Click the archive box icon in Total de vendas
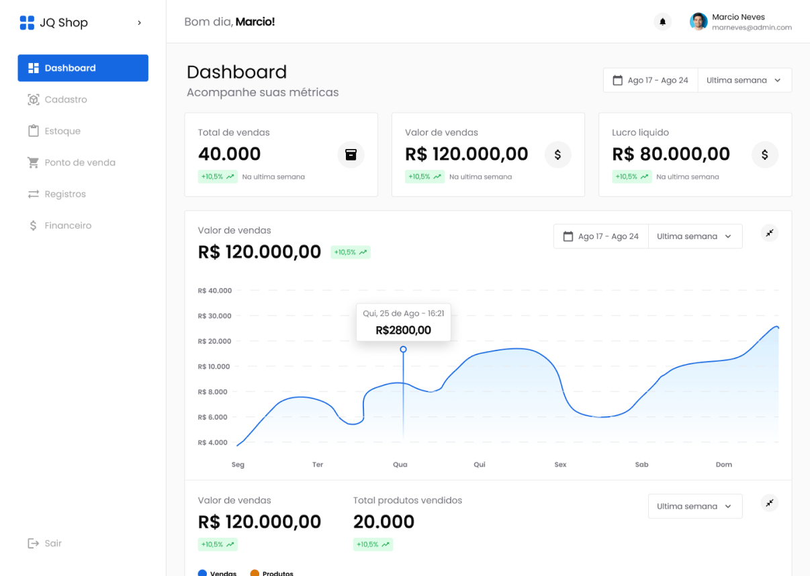 coord(351,154)
